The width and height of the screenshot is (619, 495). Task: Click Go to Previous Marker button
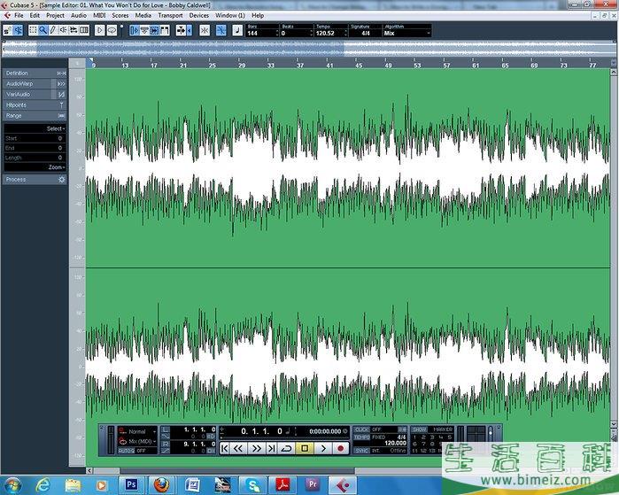tap(225, 448)
